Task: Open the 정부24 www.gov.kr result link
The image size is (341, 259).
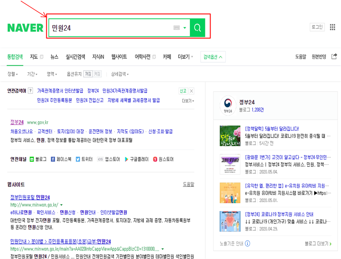Action: [17, 122]
